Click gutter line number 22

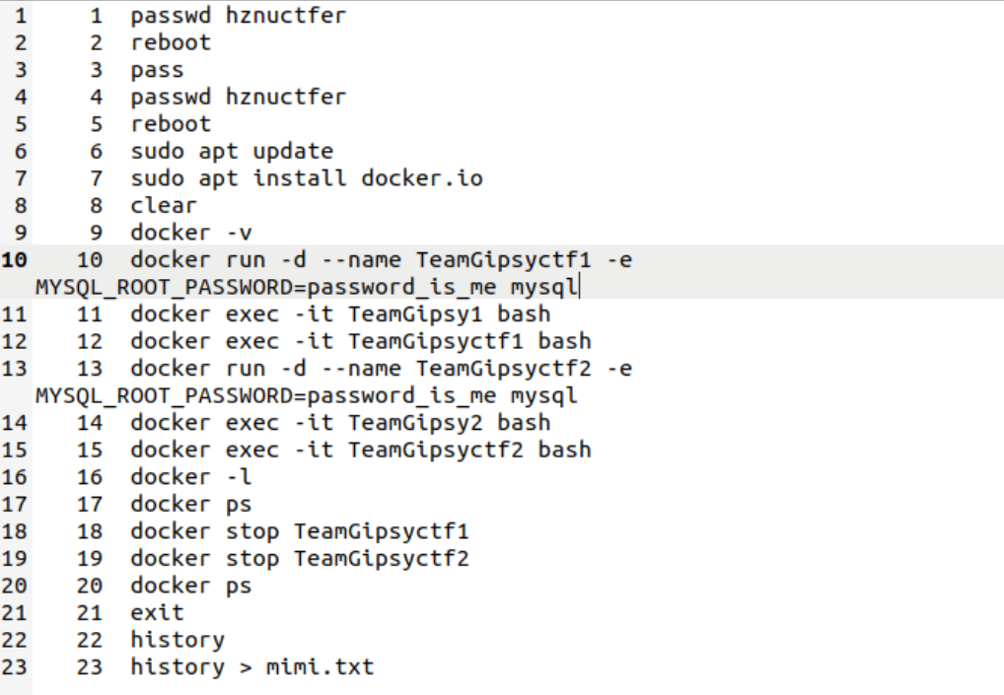tap(14, 640)
